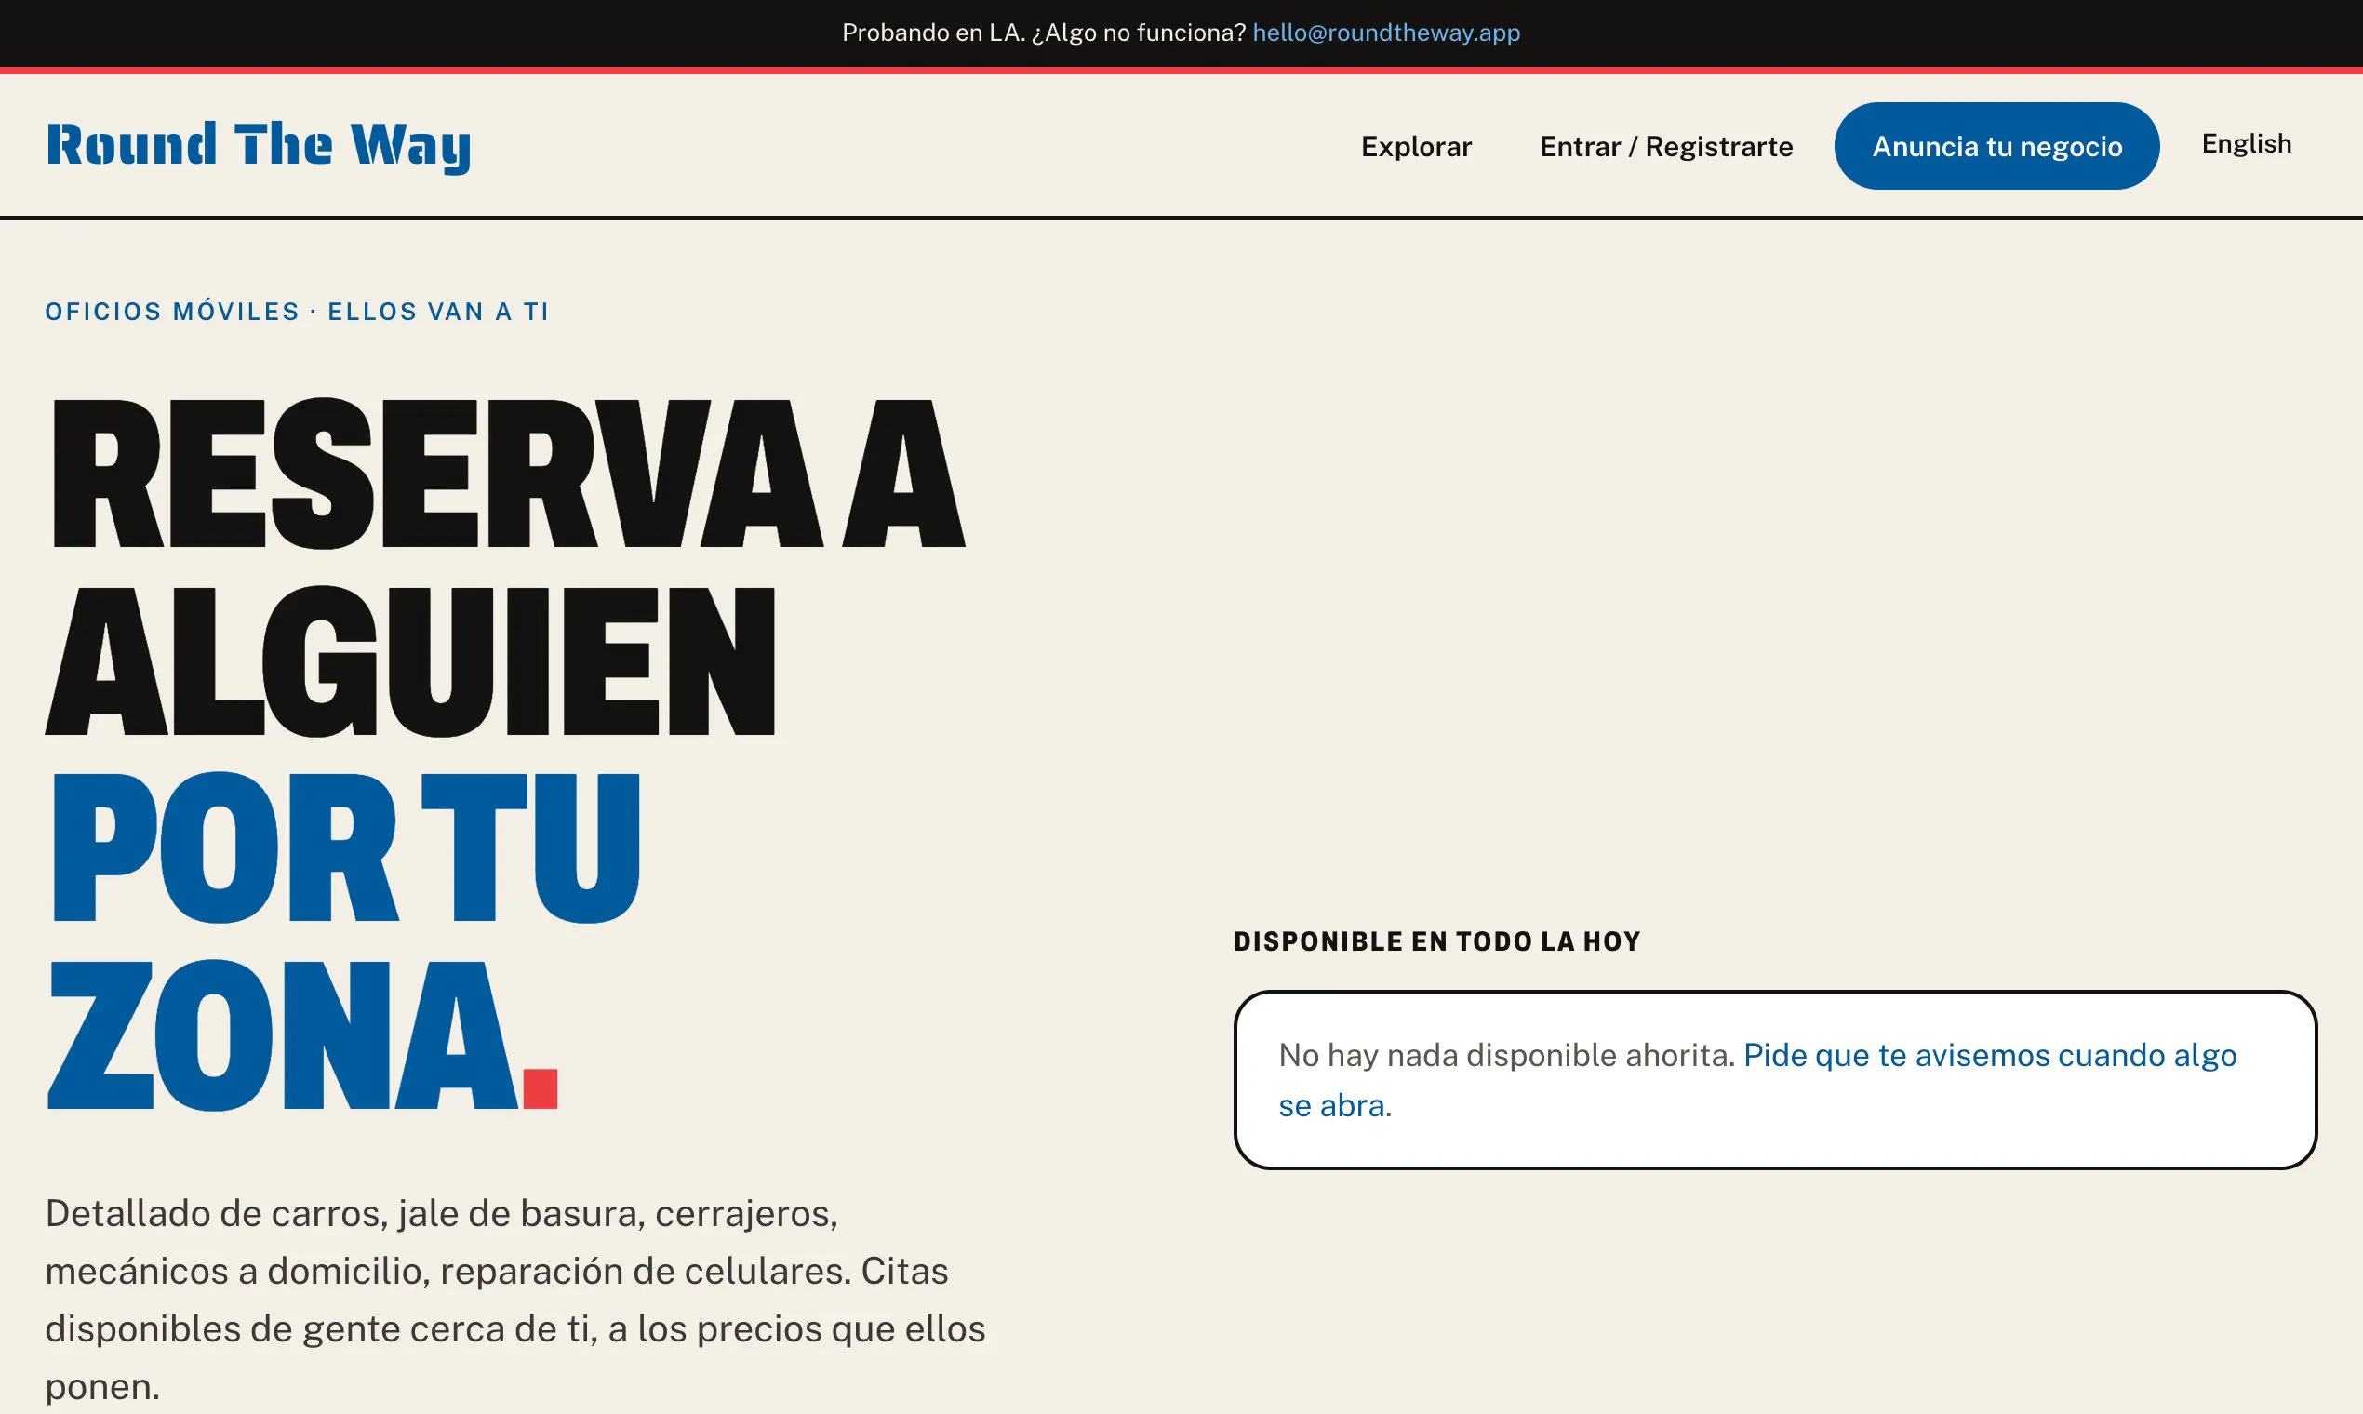This screenshot has width=2363, height=1414.
Task: Click the Anuncia tu negocio button
Action: click(x=1996, y=146)
